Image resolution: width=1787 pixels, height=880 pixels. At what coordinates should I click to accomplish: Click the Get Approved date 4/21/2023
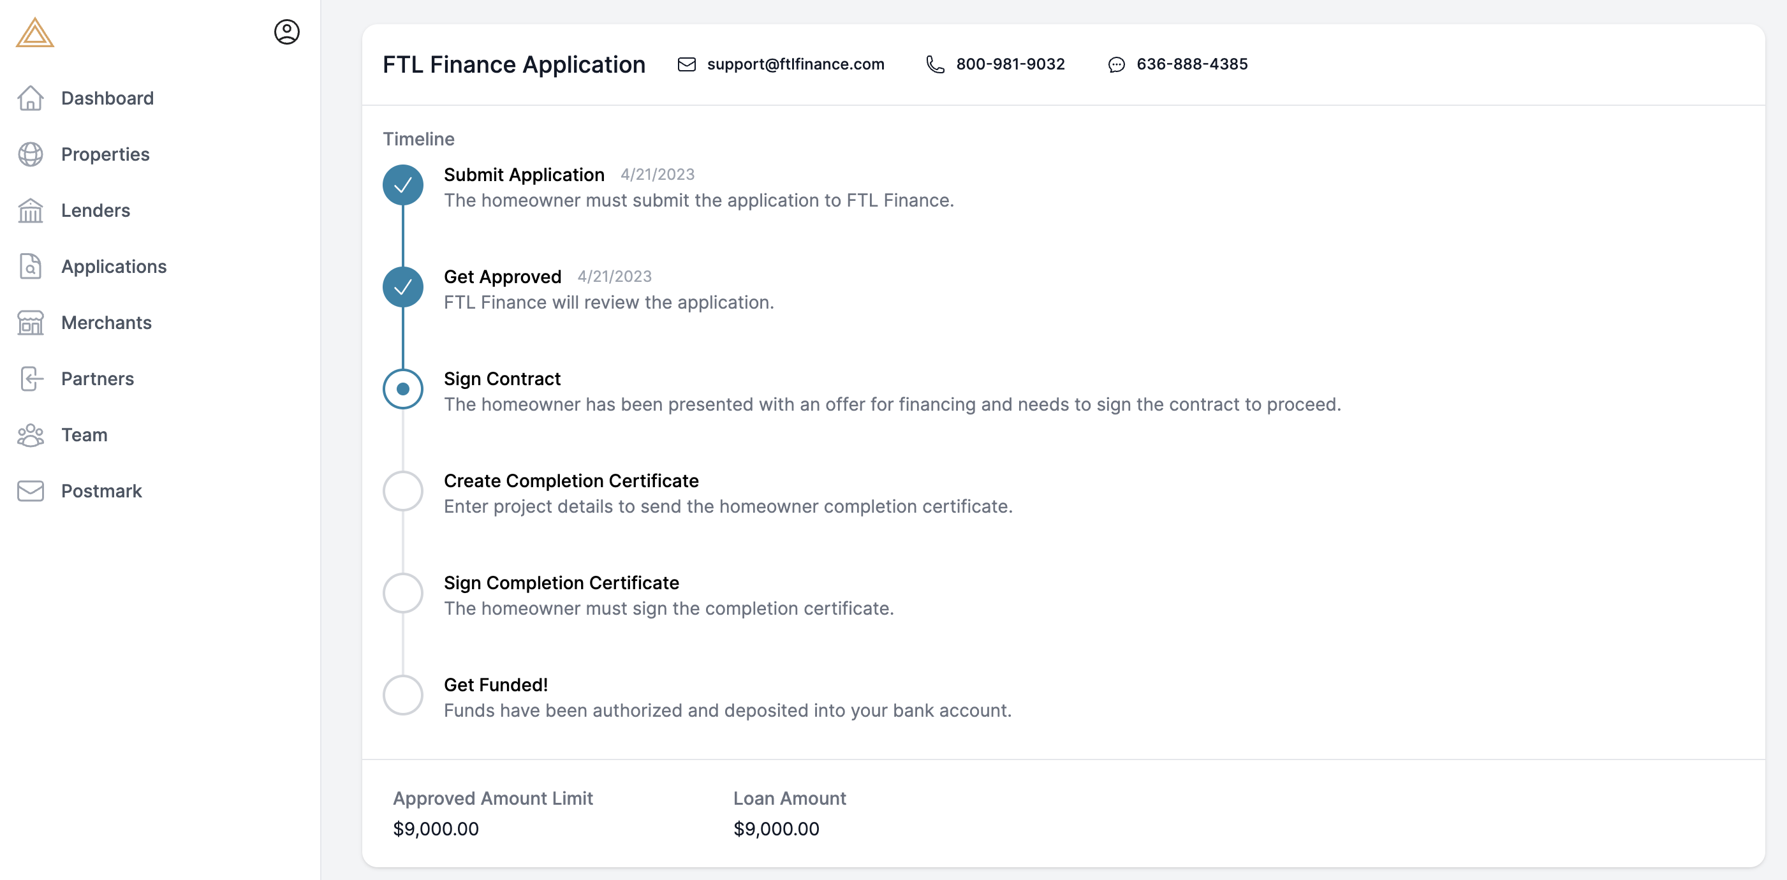coord(615,277)
